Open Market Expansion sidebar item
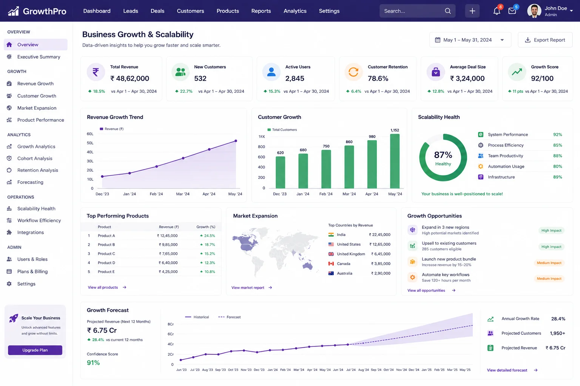The image size is (580, 386). pos(35,108)
